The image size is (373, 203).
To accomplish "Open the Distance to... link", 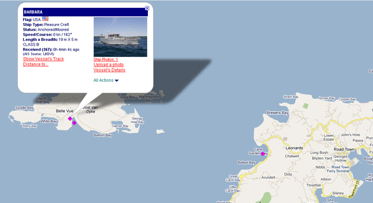I will (36, 64).
